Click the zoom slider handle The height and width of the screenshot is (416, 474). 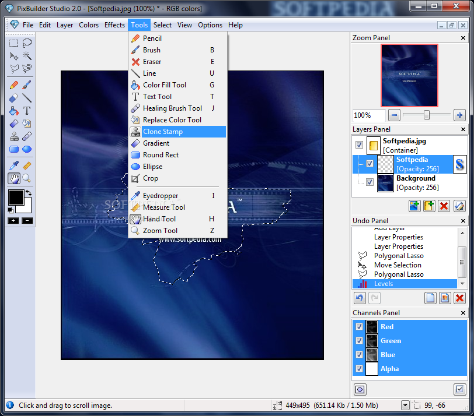(x=426, y=115)
